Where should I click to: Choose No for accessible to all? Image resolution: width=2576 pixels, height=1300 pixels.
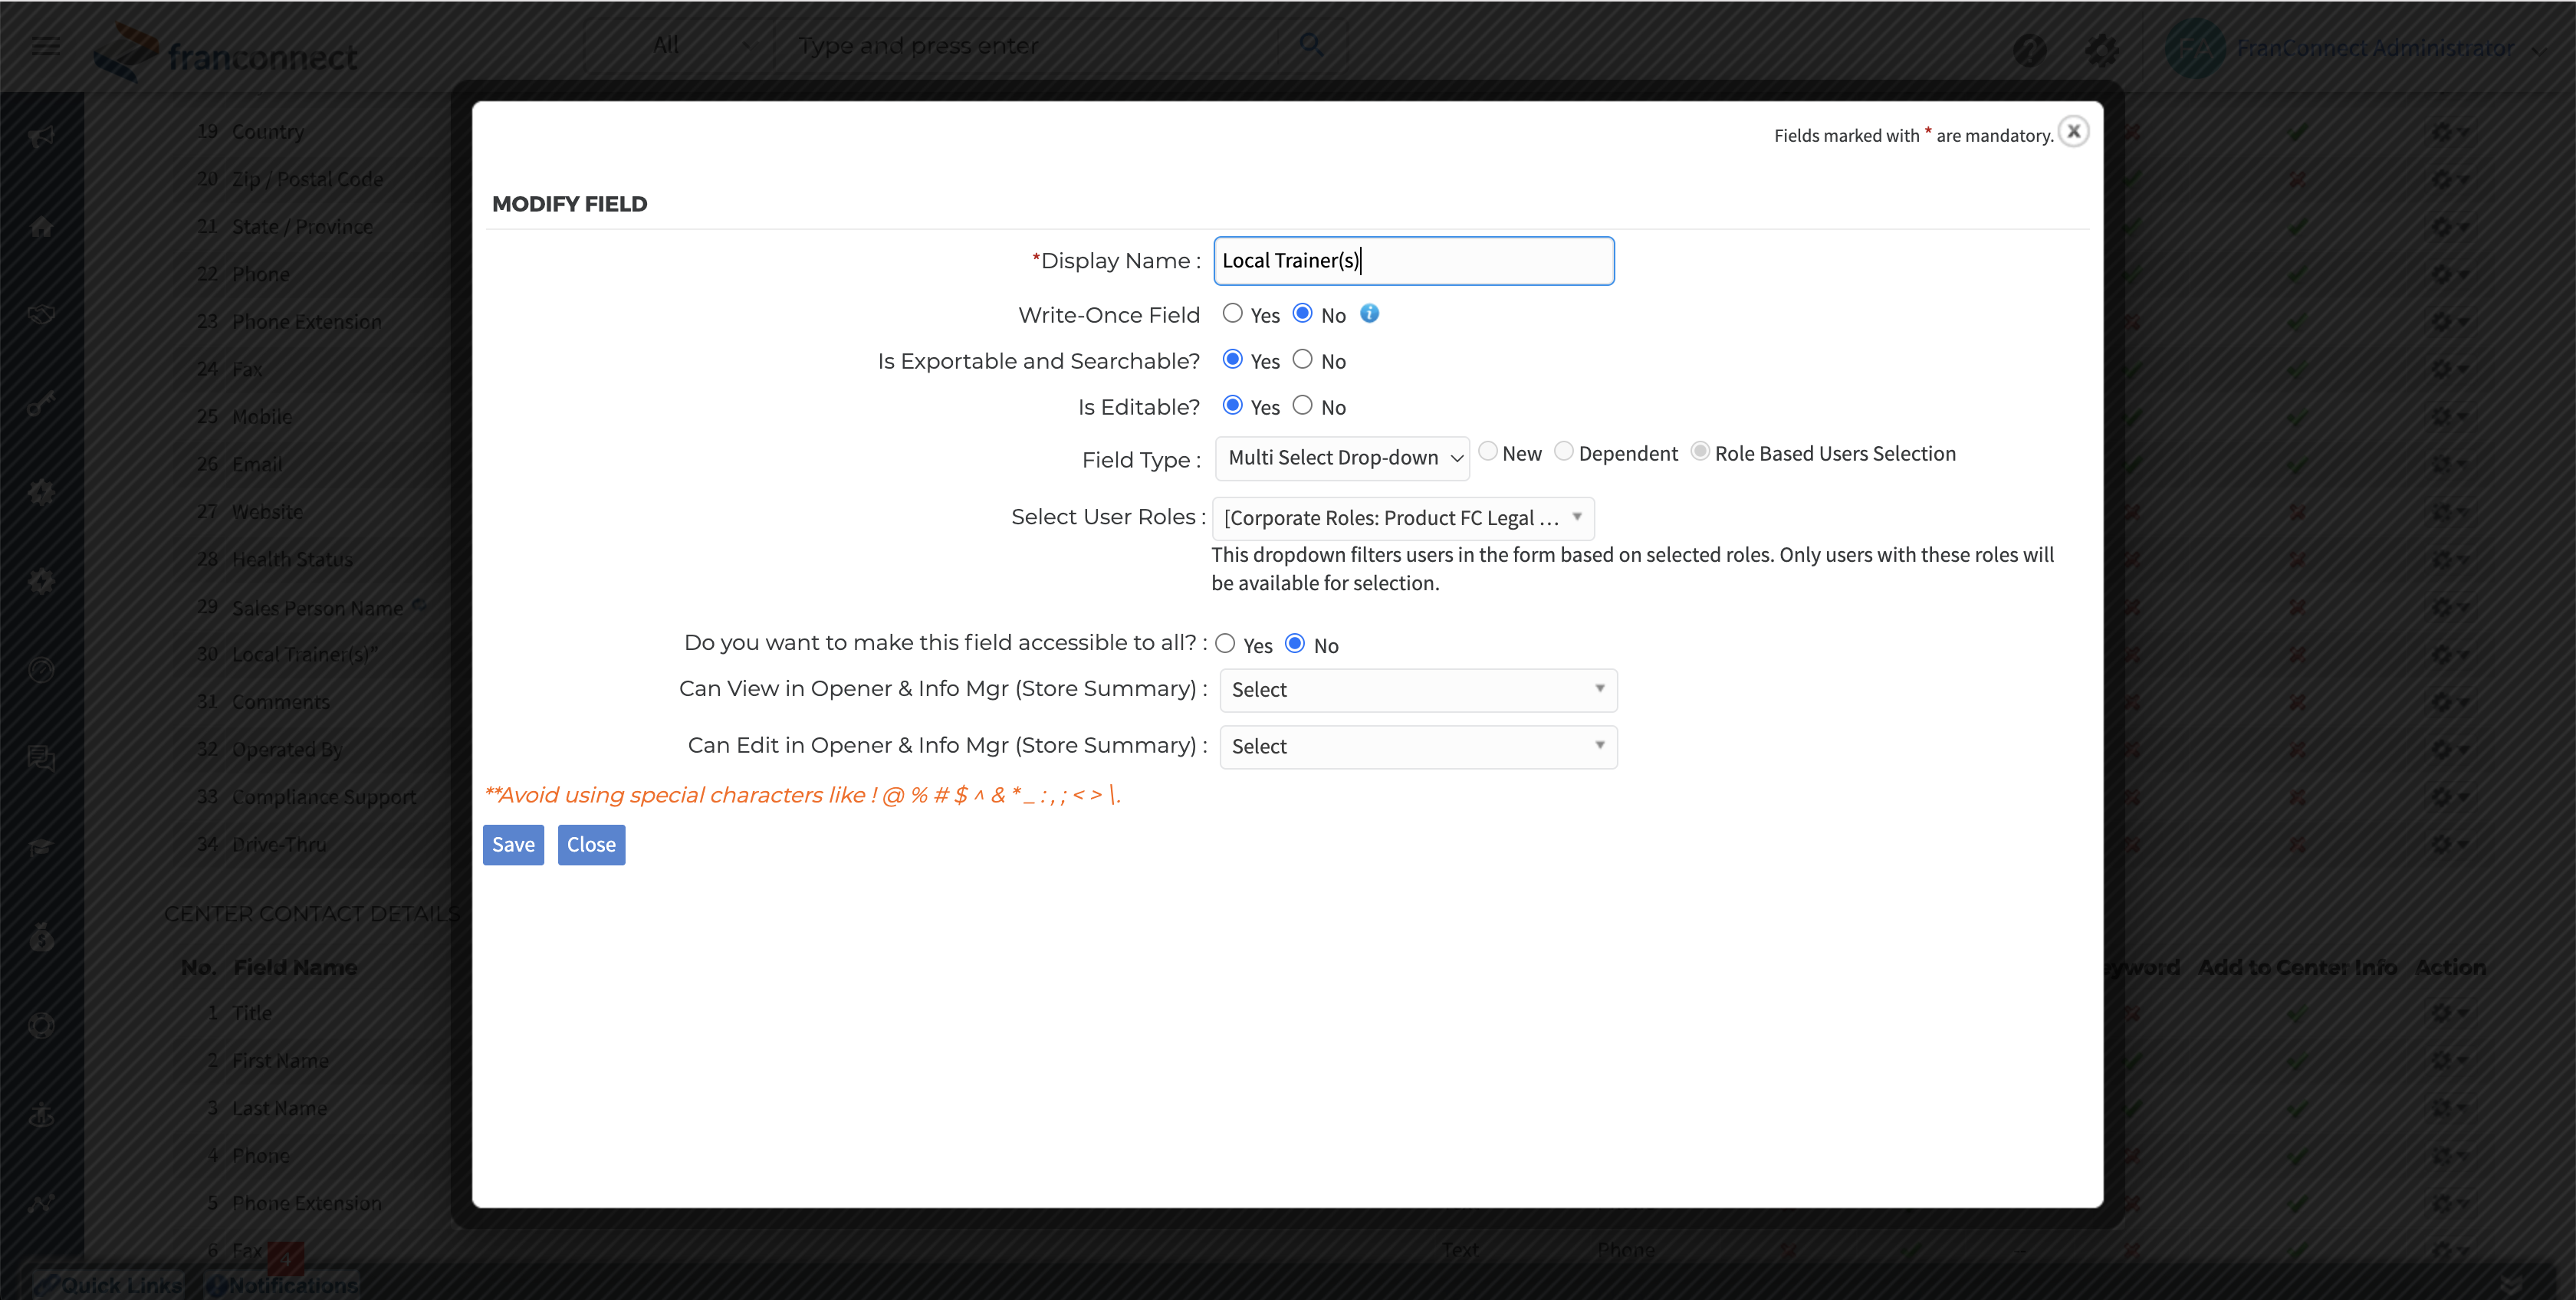click(x=1295, y=644)
